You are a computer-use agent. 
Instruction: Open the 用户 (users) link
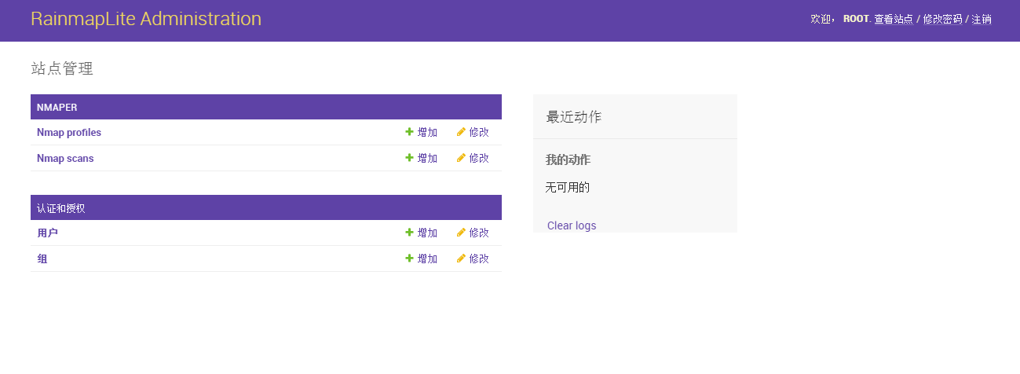pyautogui.click(x=47, y=233)
